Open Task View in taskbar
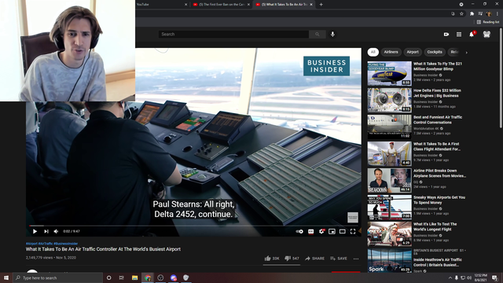 coord(122,277)
